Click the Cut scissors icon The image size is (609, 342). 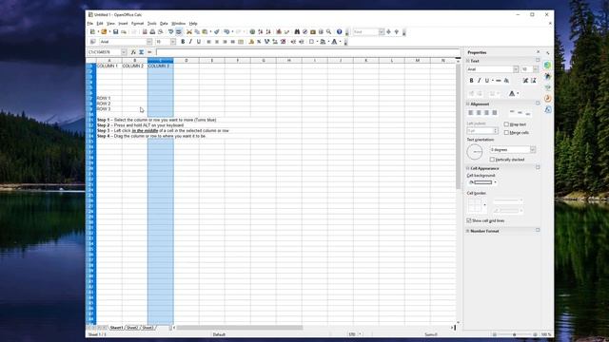coord(189,31)
